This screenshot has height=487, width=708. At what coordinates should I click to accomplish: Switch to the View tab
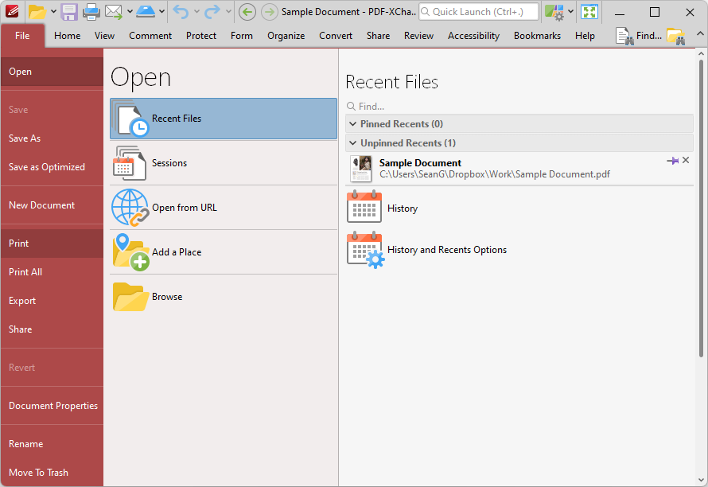pyautogui.click(x=104, y=36)
